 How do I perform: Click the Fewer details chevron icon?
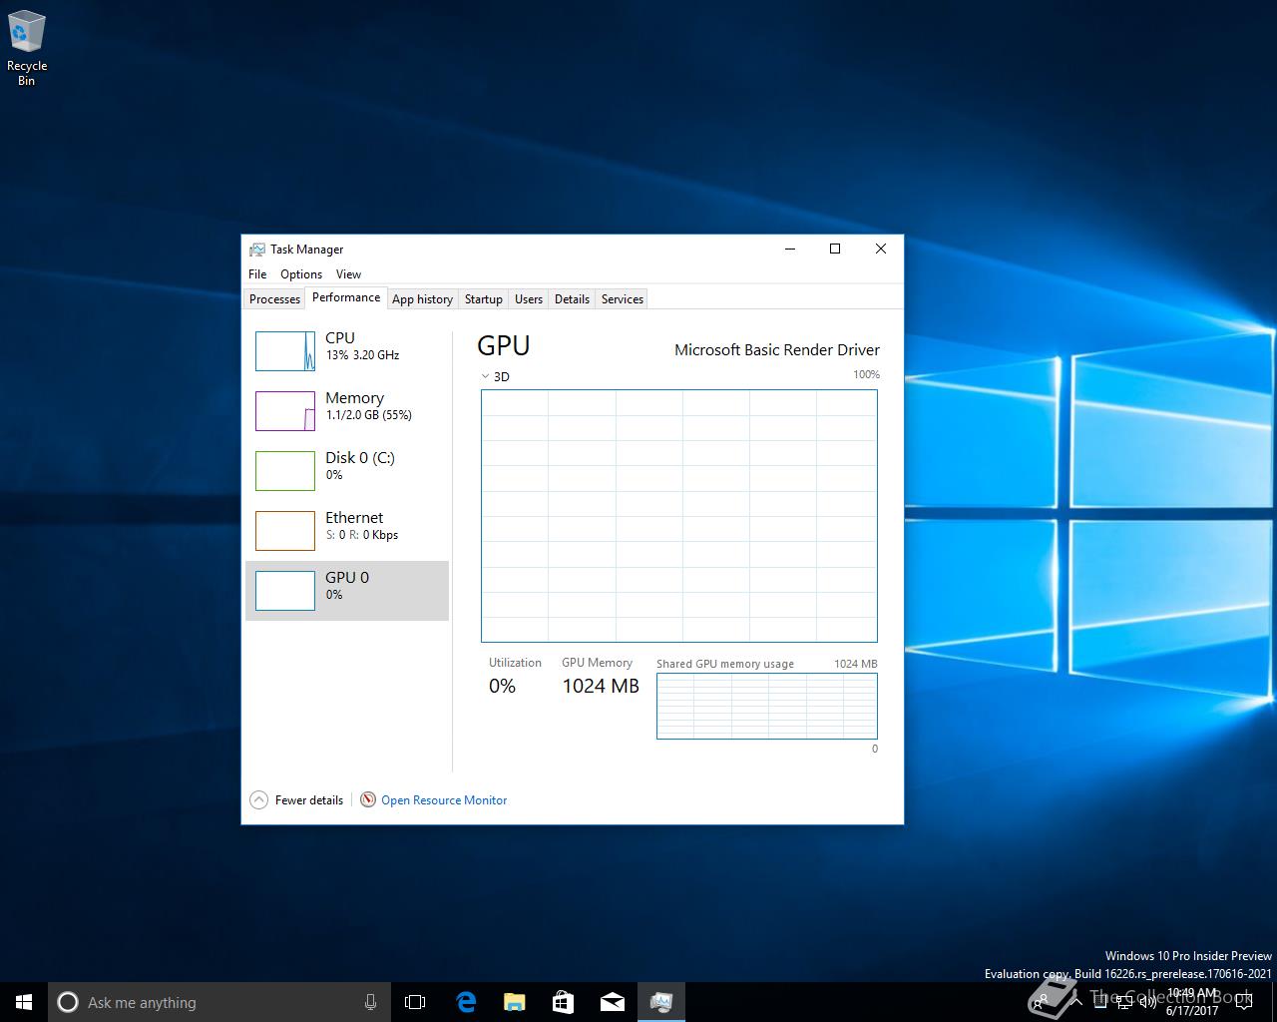(x=258, y=800)
